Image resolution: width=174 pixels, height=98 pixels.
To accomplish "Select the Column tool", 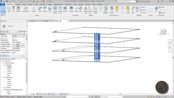I will [34, 9].
